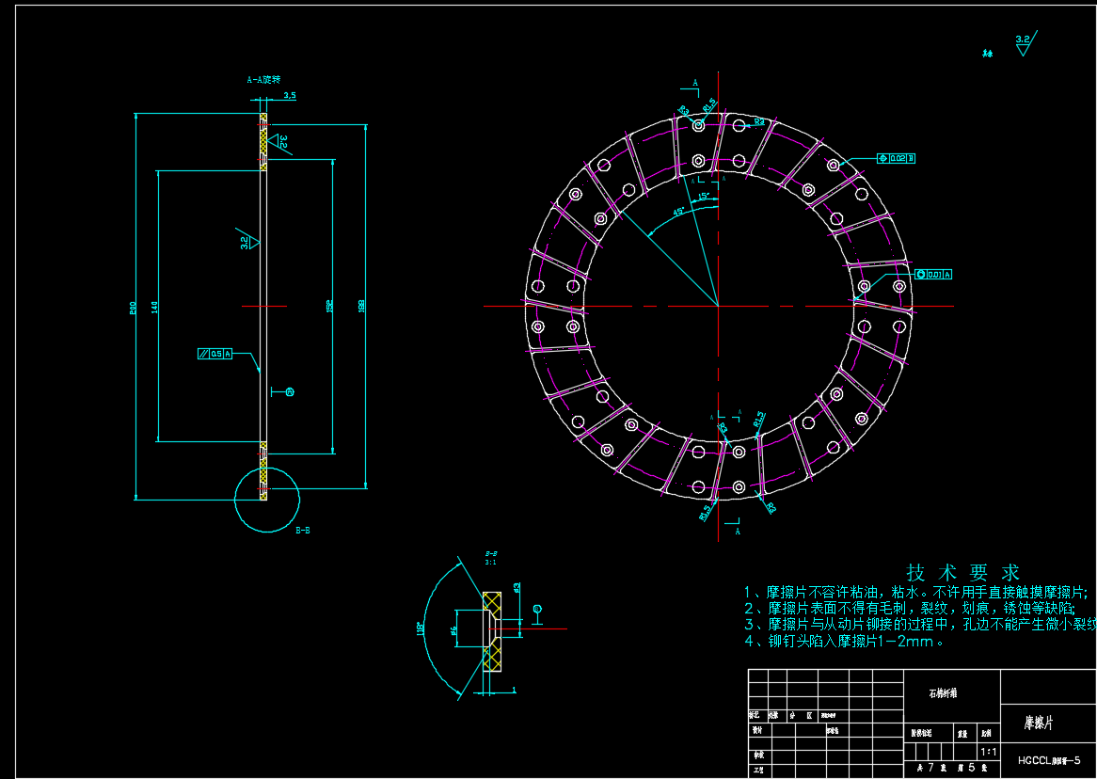Click the 118° angle dimension in detail view
Image resolution: width=1097 pixels, height=779 pixels.
pos(421,628)
